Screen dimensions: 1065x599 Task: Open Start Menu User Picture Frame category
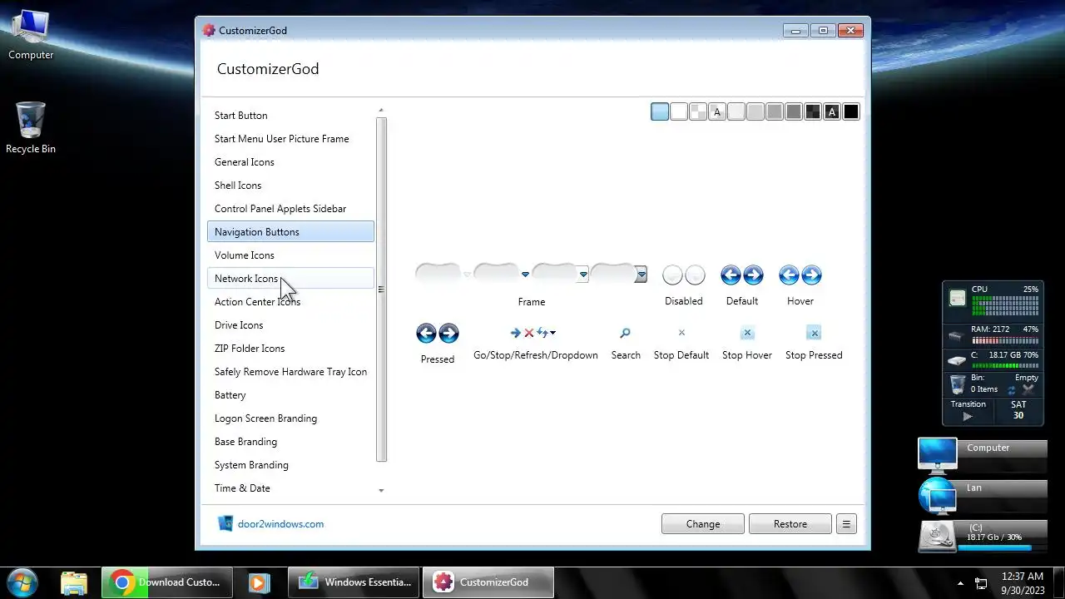pos(290,139)
